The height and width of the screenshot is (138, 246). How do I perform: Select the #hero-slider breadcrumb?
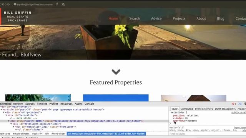pyautogui.click(x=58, y=134)
